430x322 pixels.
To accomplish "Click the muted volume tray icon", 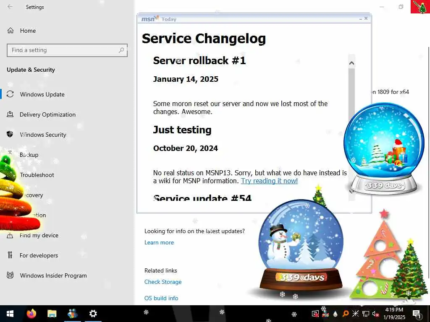I will 375,314.
